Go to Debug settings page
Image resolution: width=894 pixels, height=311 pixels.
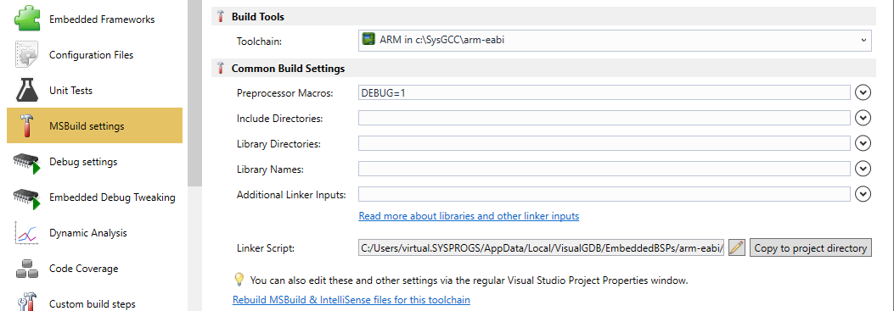pyautogui.click(x=94, y=162)
